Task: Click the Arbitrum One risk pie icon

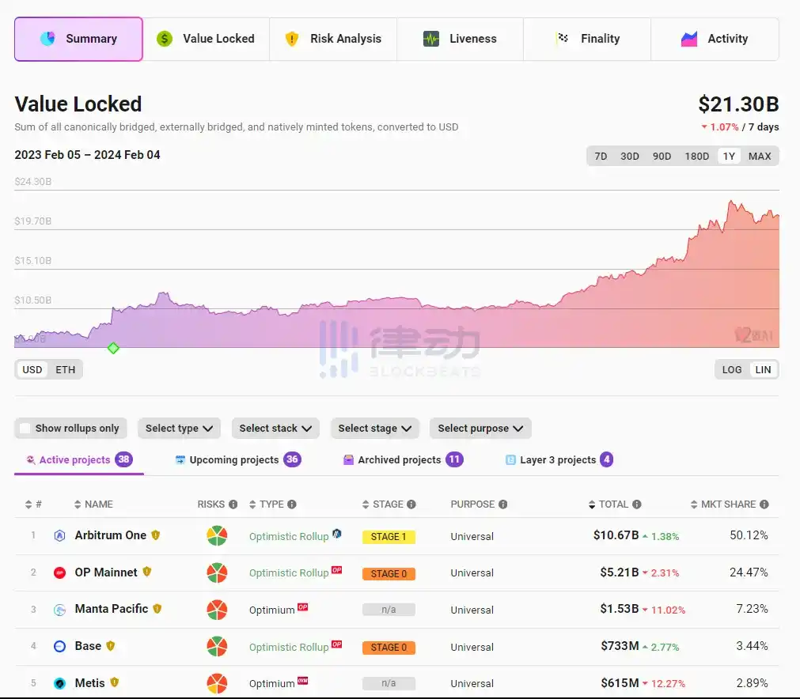Action: coord(216,536)
